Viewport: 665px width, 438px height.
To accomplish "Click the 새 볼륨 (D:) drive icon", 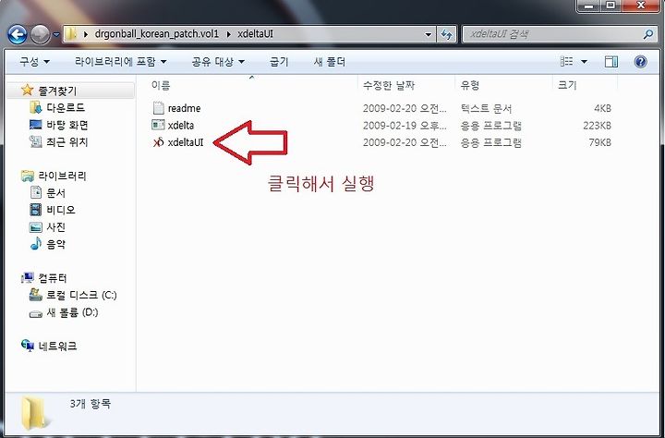I will click(36, 313).
